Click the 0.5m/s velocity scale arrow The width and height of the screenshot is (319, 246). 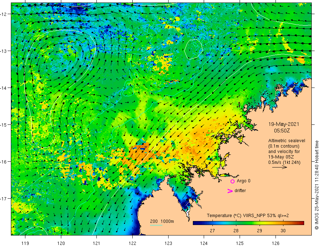[279, 167]
